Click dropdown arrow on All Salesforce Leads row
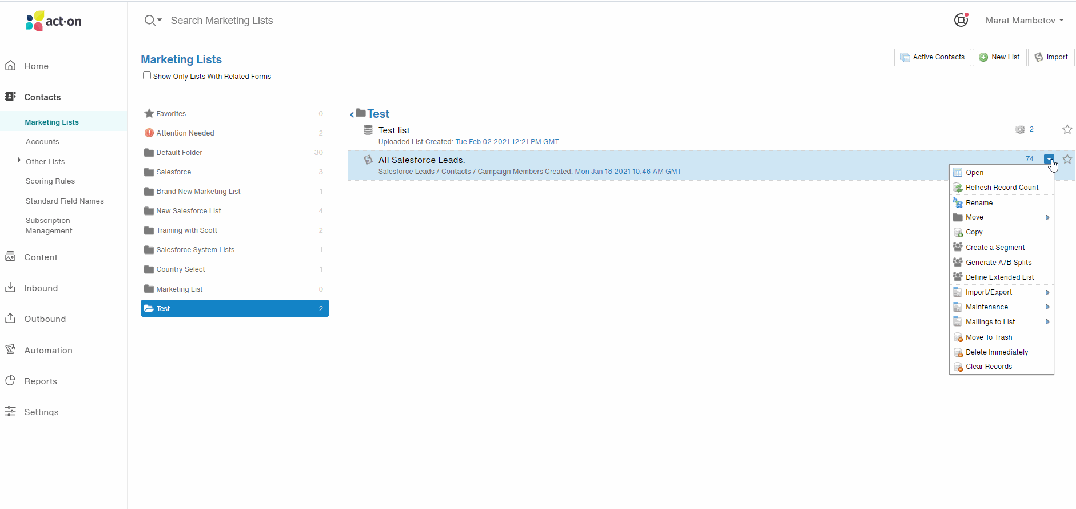This screenshot has height=509, width=1076. pyautogui.click(x=1049, y=159)
